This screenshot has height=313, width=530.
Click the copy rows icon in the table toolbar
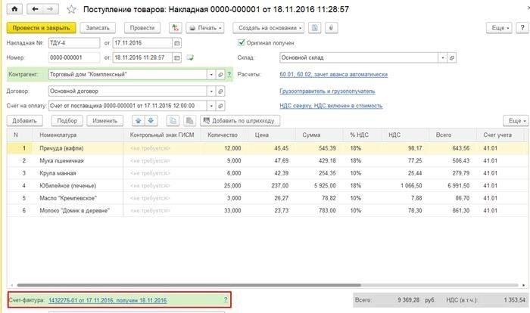pos(171,121)
